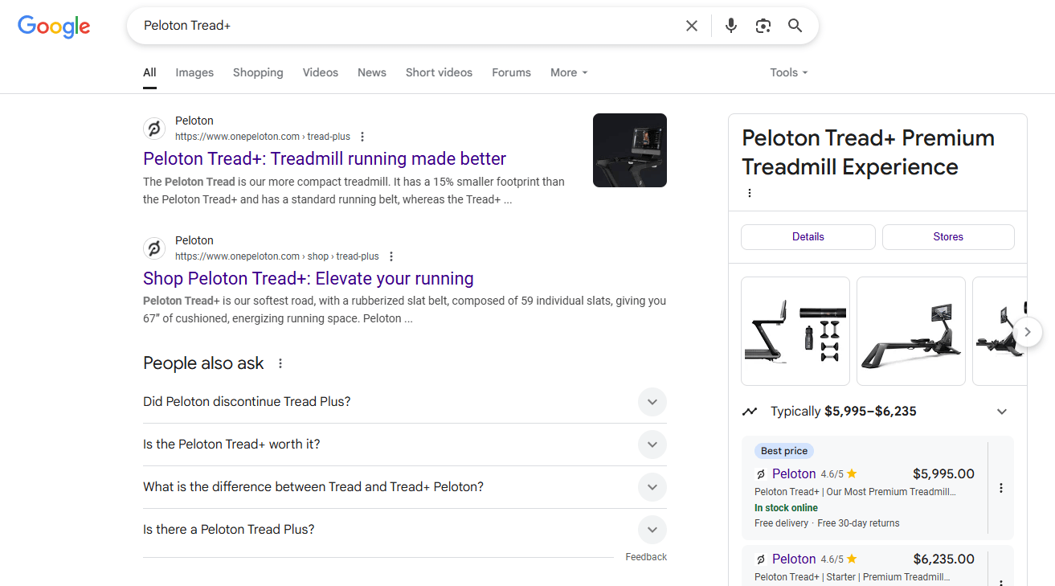
Task: Switch to the Shopping tab
Action: [x=258, y=72]
